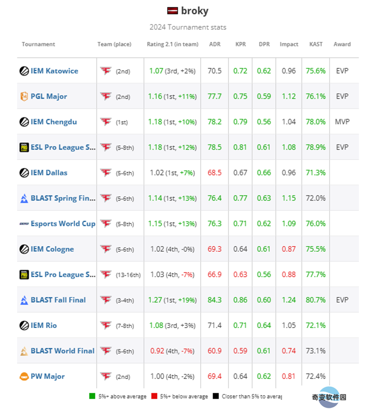Click FaZe logo in PGL Major row
This screenshot has width=376, height=409.
tap(106, 96)
